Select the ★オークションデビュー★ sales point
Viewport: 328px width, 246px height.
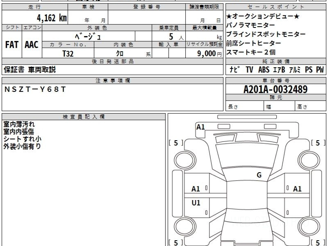click(263, 17)
